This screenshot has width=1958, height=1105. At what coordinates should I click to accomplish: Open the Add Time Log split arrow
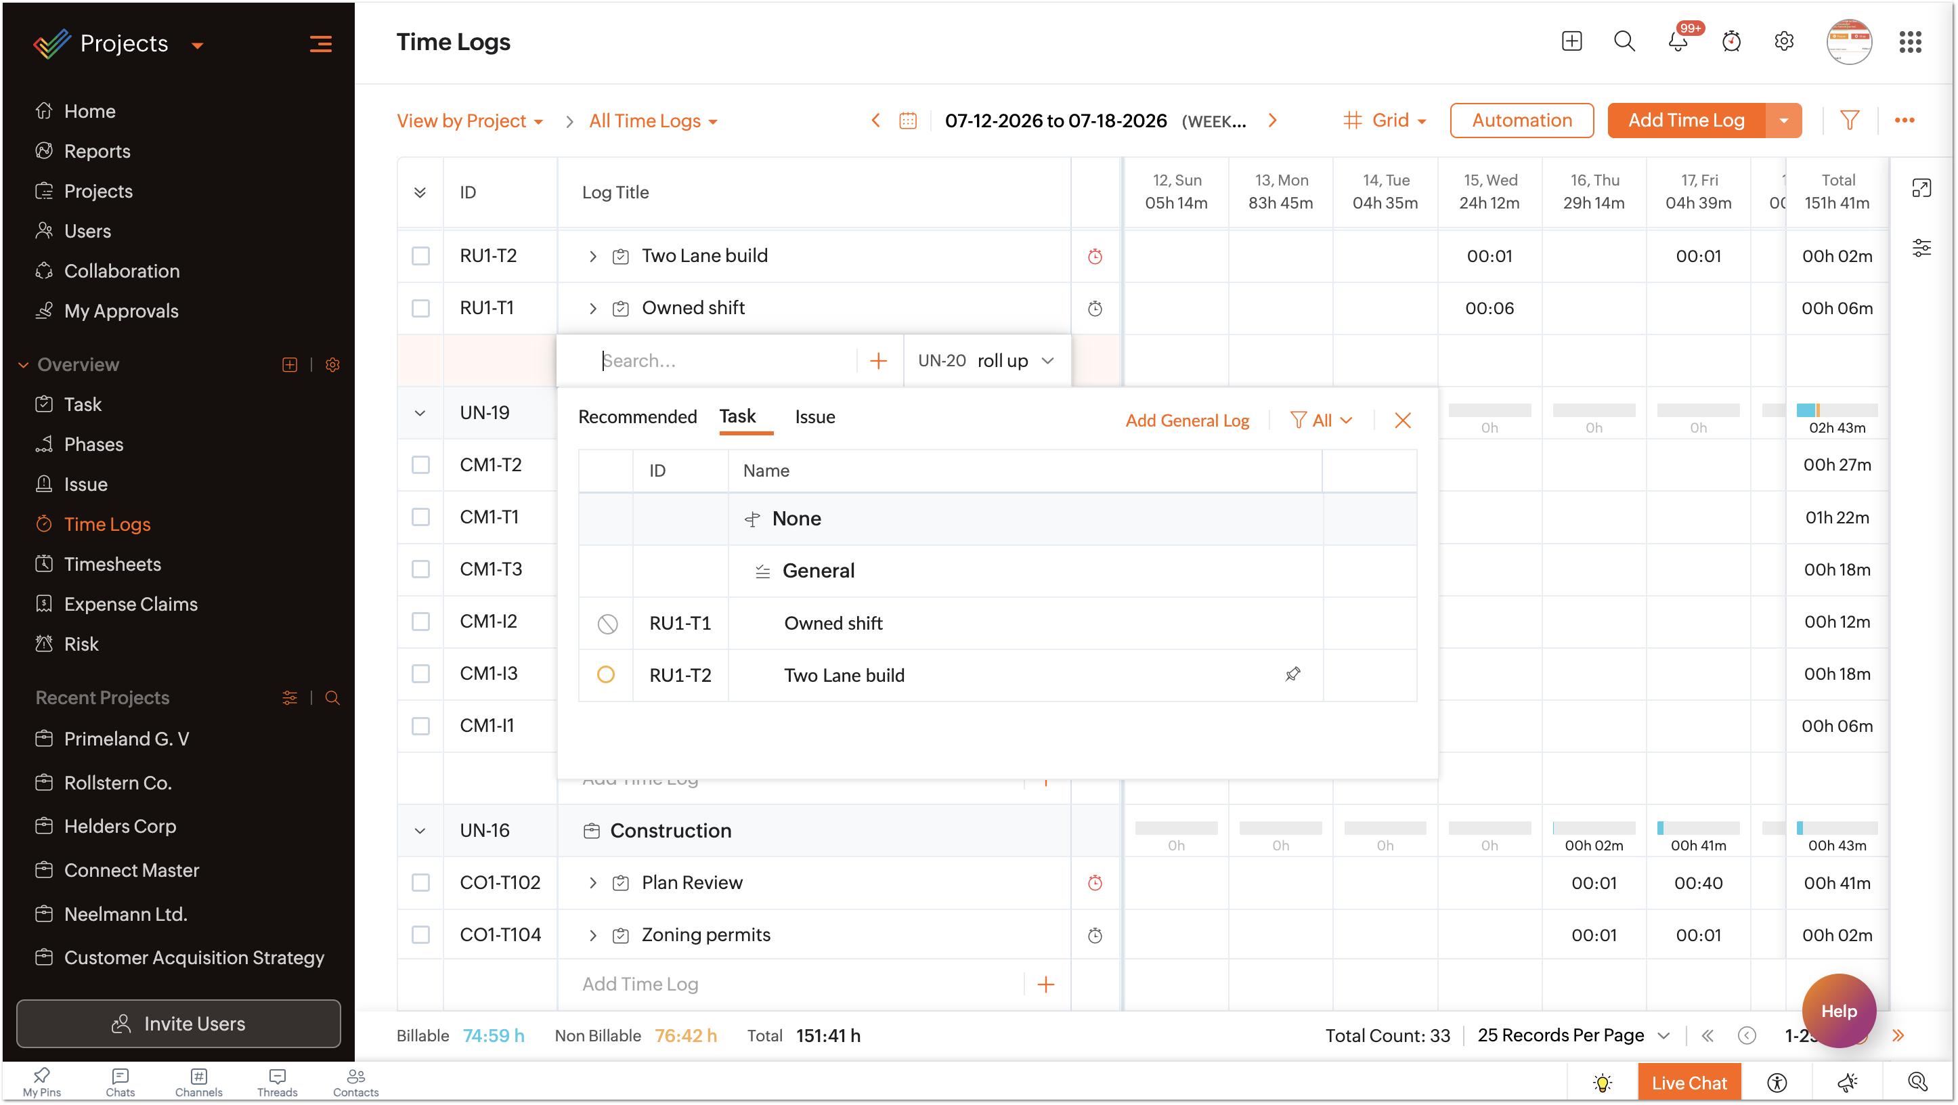1783,120
